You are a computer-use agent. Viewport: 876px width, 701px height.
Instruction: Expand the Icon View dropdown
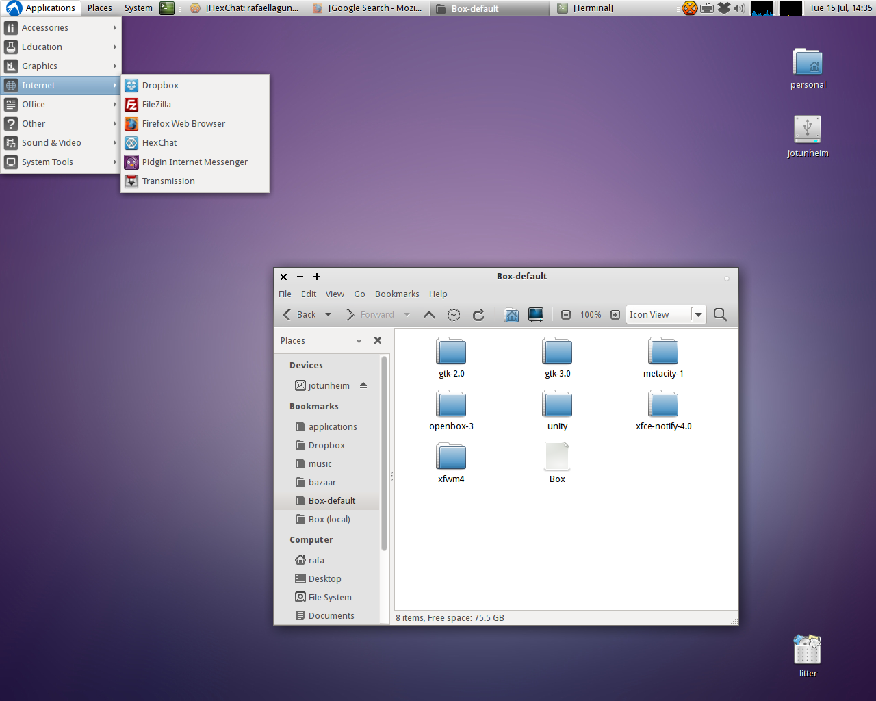(x=698, y=315)
